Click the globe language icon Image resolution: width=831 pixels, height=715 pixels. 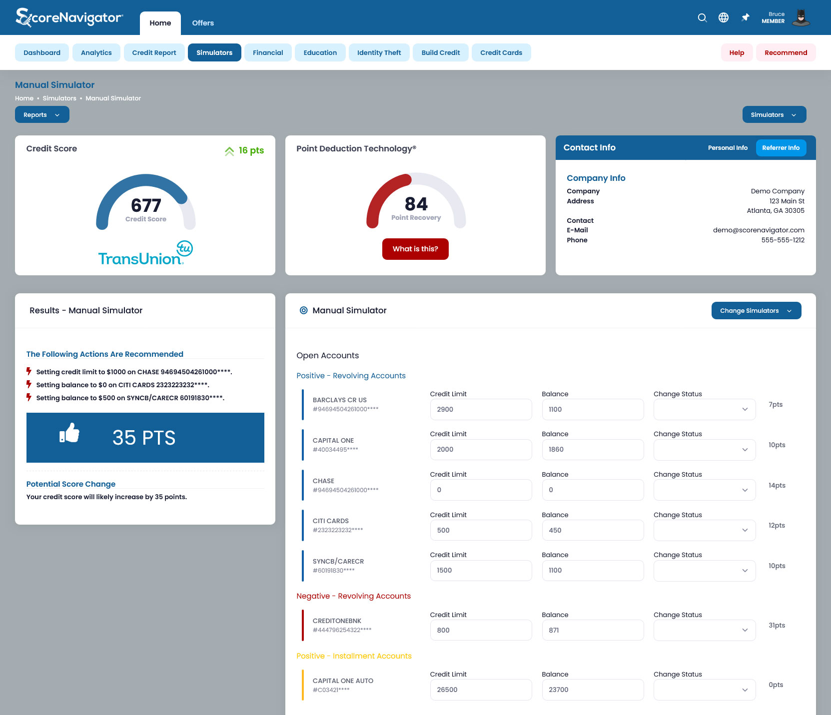pos(724,18)
